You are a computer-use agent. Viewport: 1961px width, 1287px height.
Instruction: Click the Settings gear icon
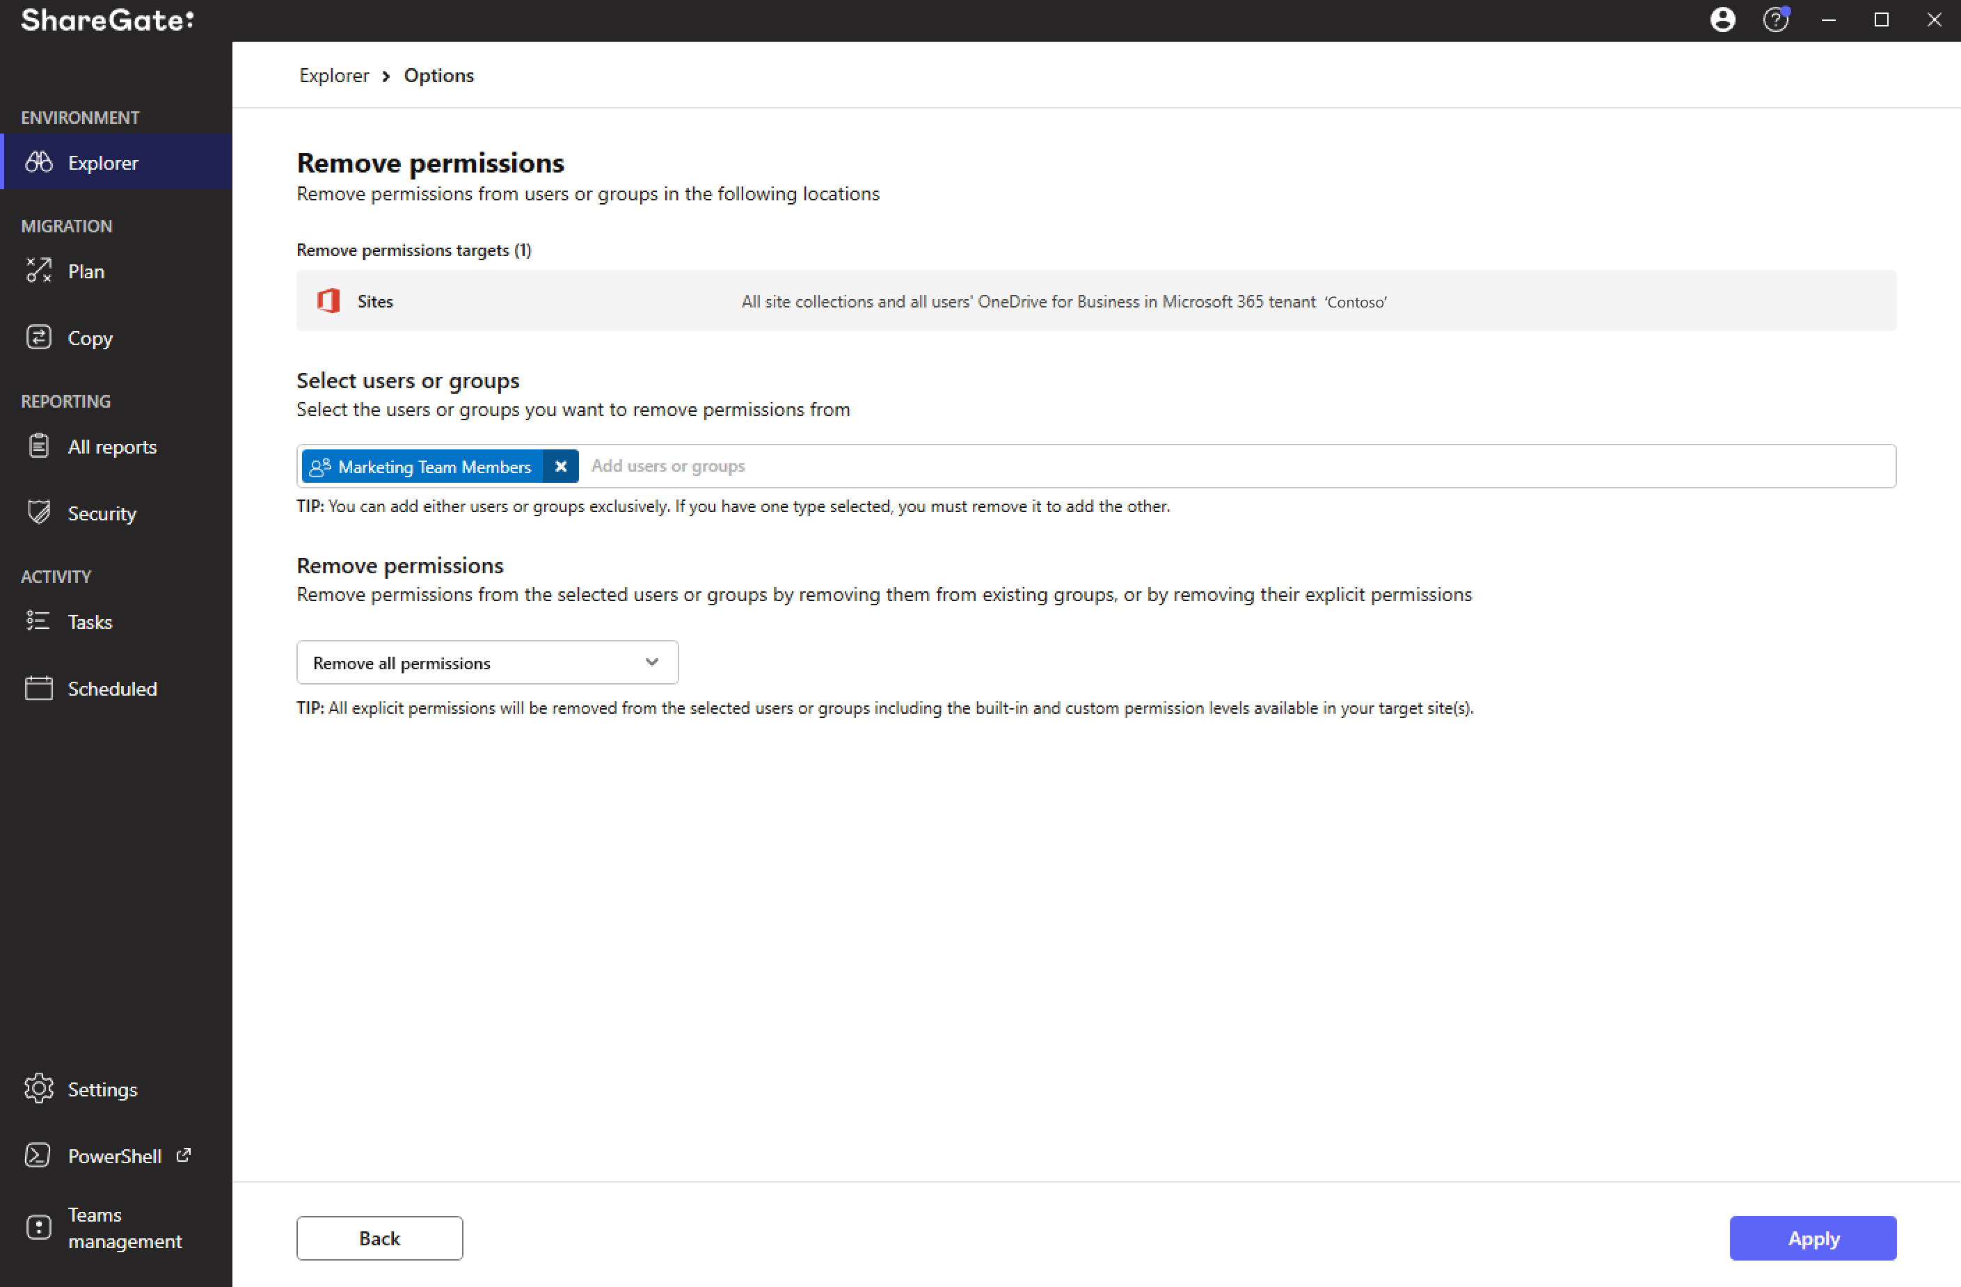coord(39,1089)
